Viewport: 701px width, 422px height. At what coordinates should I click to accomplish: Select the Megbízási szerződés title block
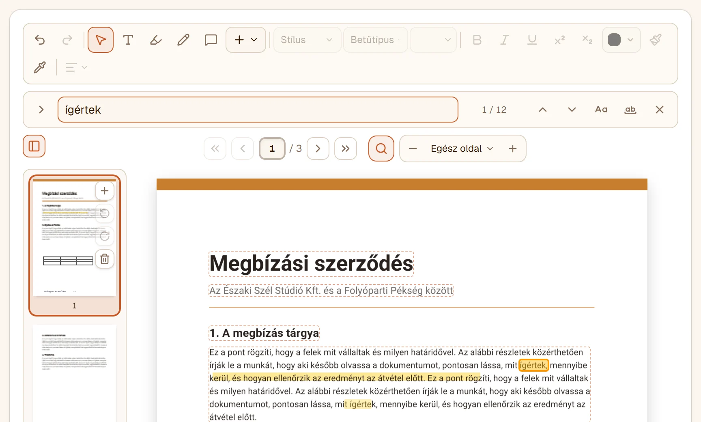[x=311, y=264]
